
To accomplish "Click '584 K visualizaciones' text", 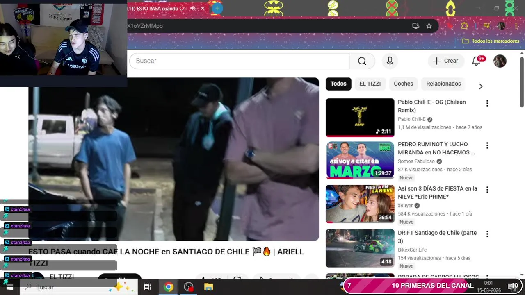I will pos(422,214).
